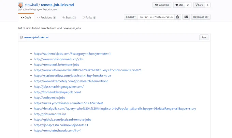Switch to the Forks tab
Image resolution: width=232 pixels, height=138 pixels.
click(89, 18)
